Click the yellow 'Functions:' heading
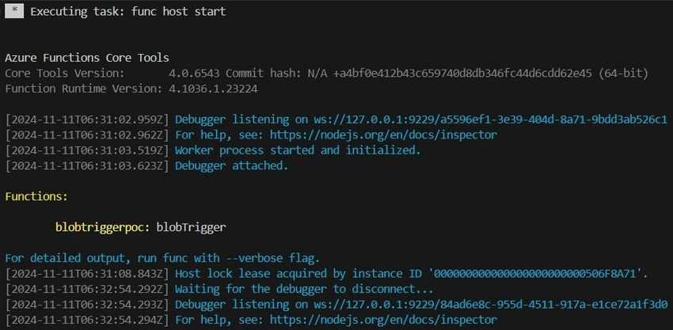The image size is (673, 330). tap(36, 197)
